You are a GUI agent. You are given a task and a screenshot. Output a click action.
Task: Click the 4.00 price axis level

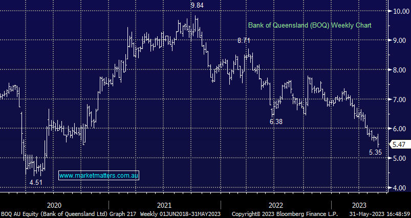399,188
